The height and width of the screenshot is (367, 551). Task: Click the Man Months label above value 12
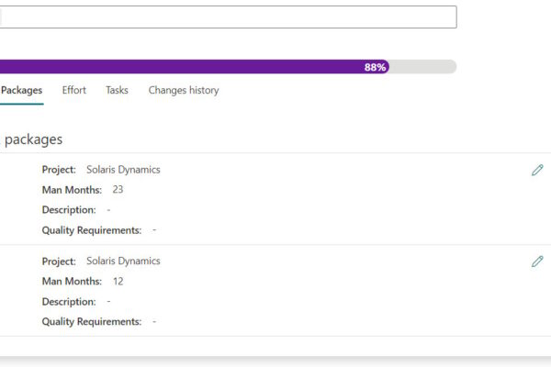72,282
